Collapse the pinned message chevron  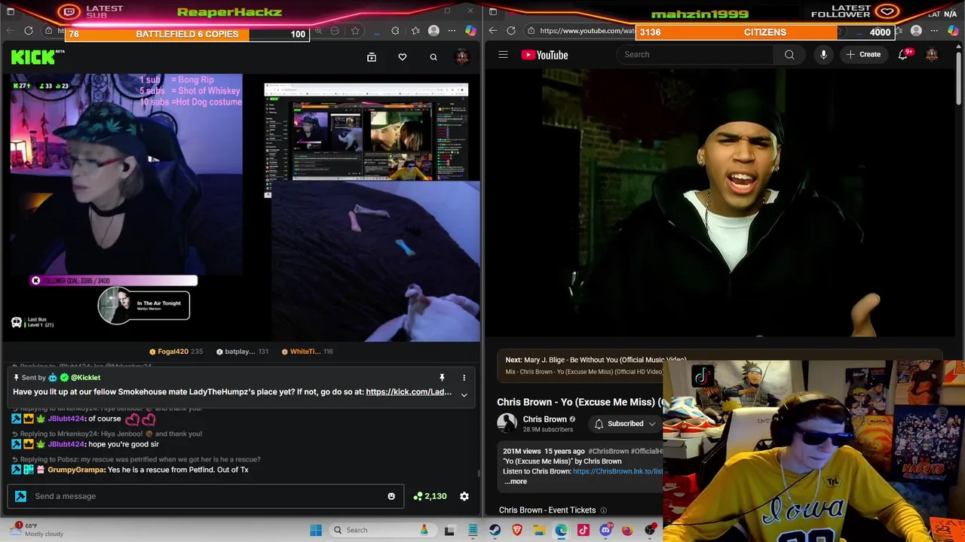464,394
